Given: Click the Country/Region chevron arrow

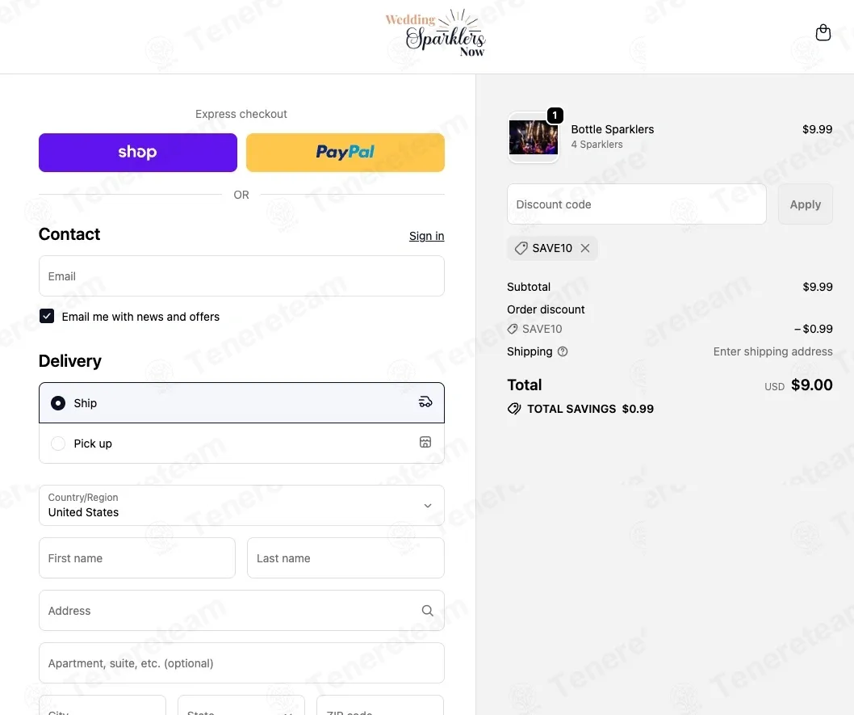Looking at the screenshot, I should pyautogui.click(x=428, y=506).
